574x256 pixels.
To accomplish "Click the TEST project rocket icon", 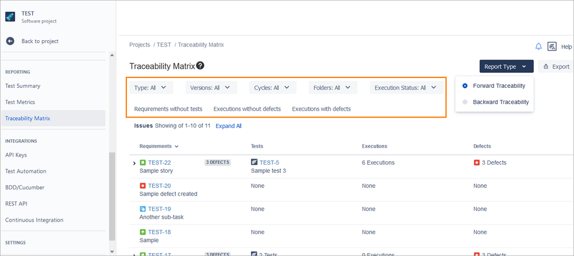I will point(10,17).
